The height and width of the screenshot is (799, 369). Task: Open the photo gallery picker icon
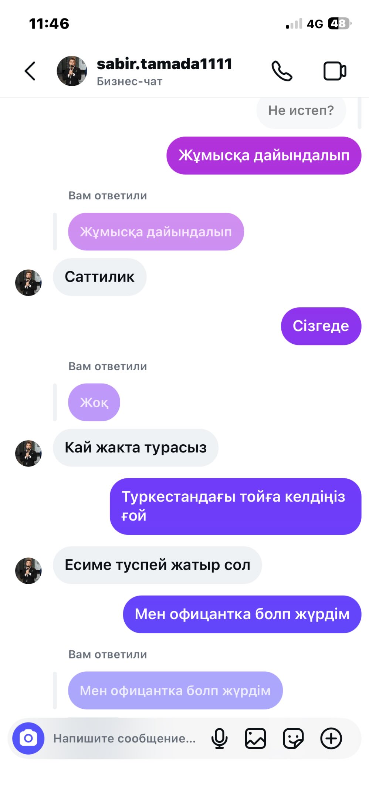coord(255,738)
